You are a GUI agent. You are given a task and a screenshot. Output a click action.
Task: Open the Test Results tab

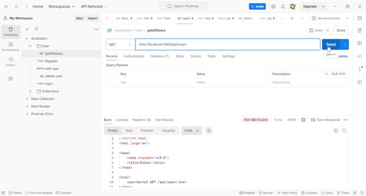164,120
